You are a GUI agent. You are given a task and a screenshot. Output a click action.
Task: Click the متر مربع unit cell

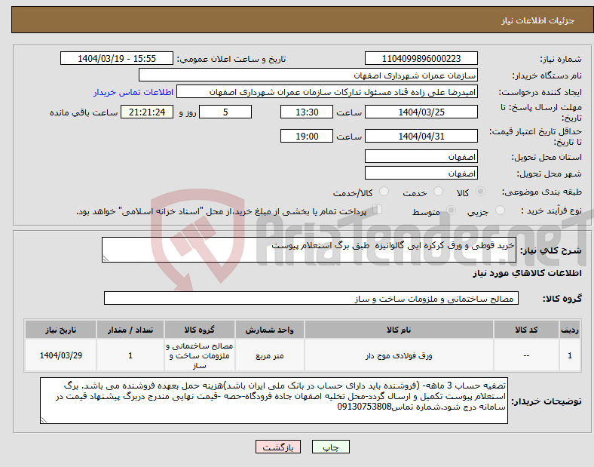(x=269, y=355)
